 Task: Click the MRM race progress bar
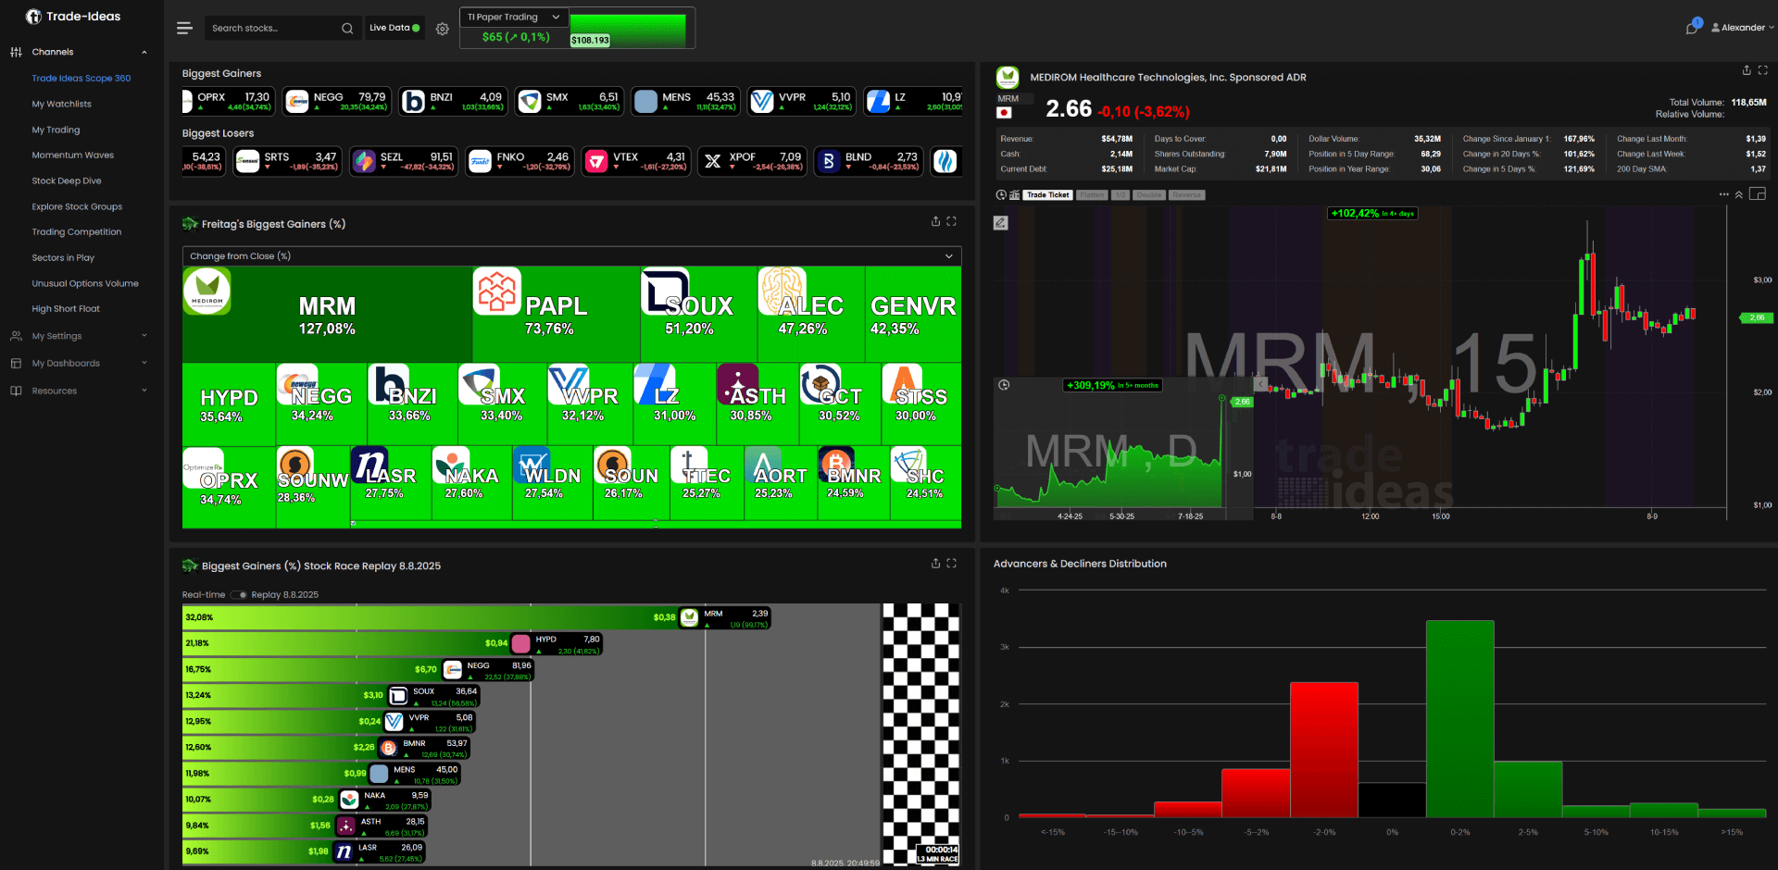click(x=430, y=617)
